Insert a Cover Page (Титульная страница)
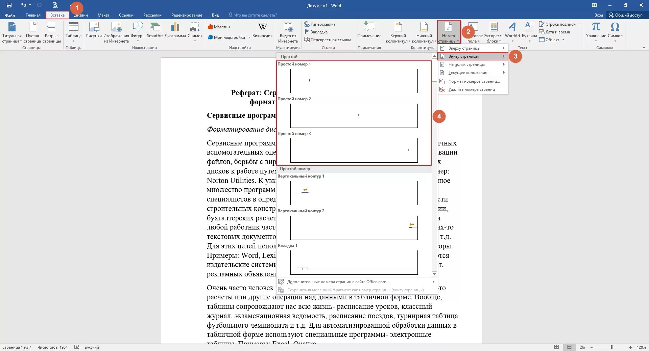649x351 pixels. tap(12, 32)
